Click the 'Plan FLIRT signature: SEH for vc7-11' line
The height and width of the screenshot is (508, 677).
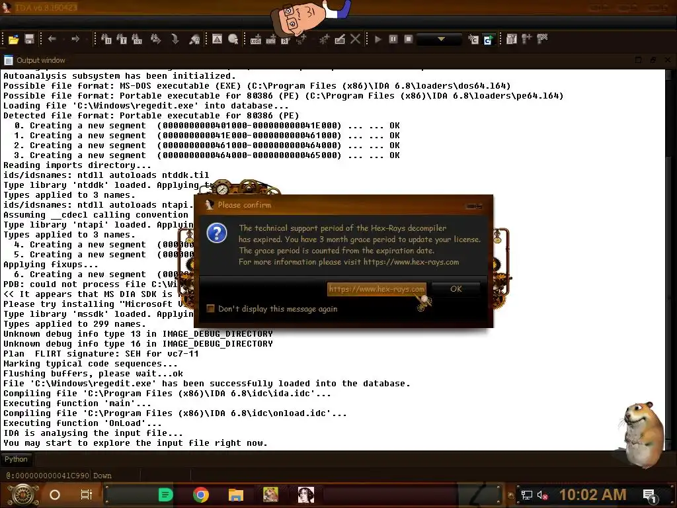coord(101,354)
